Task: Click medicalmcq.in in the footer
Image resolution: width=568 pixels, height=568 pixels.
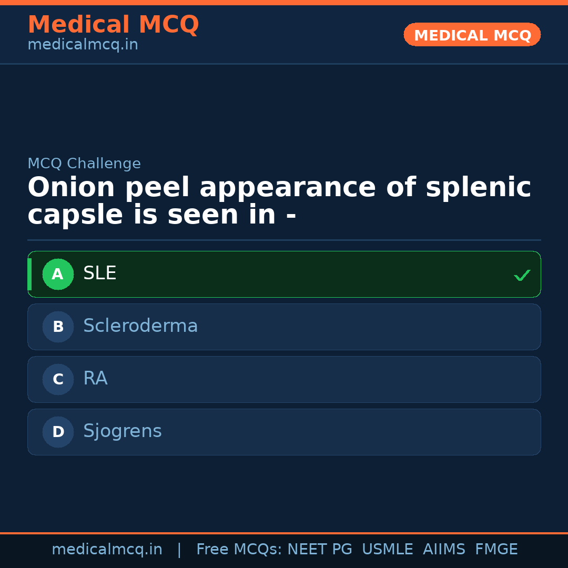Action: click(x=107, y=549)
